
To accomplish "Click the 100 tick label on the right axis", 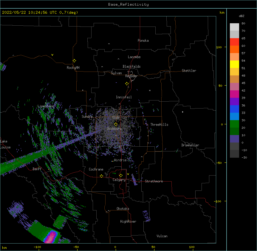I will 219,47.
